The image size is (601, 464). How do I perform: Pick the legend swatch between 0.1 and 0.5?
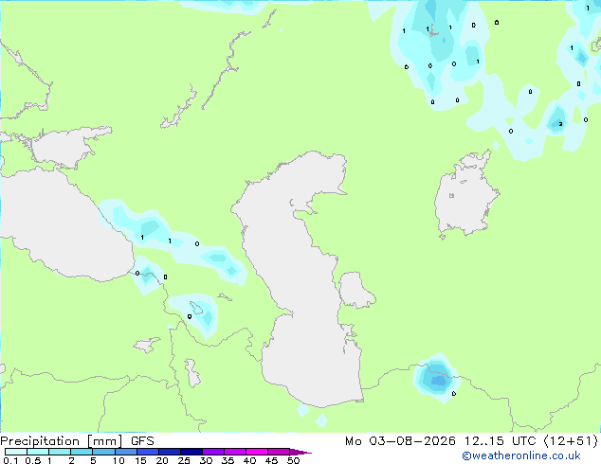(x=16, y=452)
